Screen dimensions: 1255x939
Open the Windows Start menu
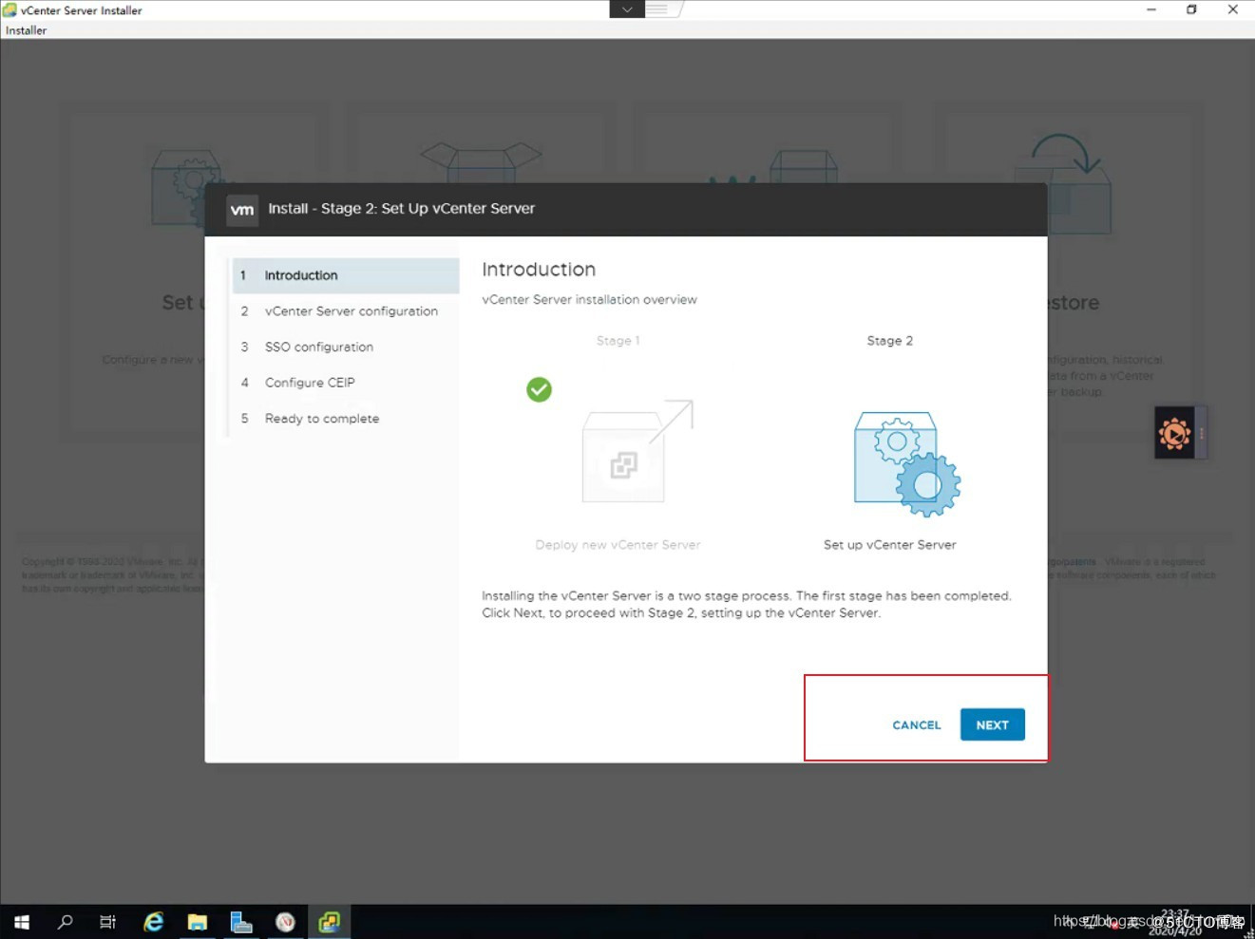pyautogui.click(x=22, y=922)
